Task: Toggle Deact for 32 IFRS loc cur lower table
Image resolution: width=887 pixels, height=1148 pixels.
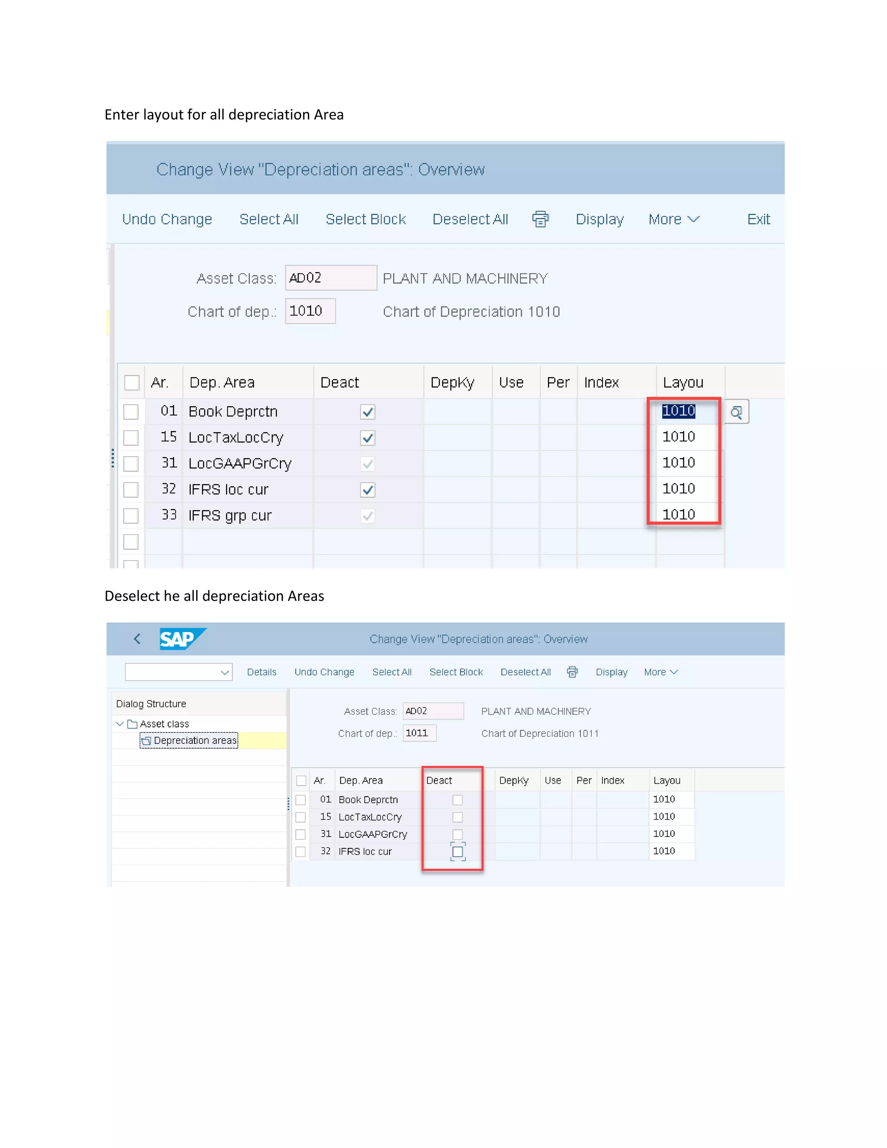Action: click(x=458, y=852)
